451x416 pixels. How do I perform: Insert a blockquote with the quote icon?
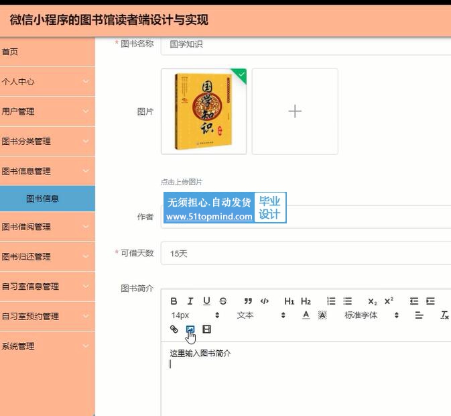tap(248, 301)
